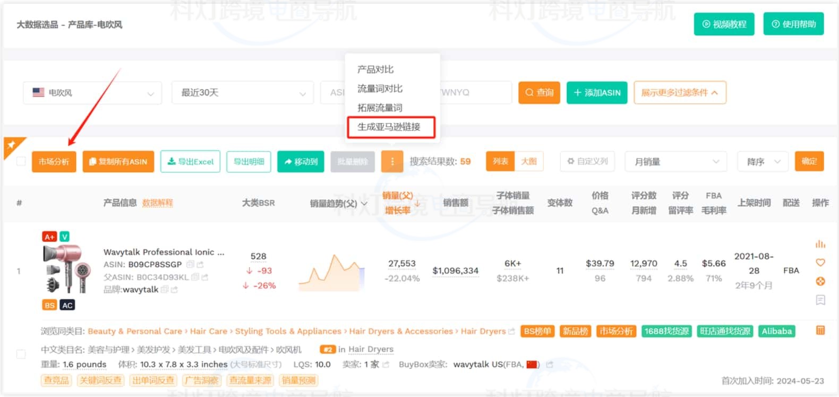Click the 移动到 button

pos(301,162)
